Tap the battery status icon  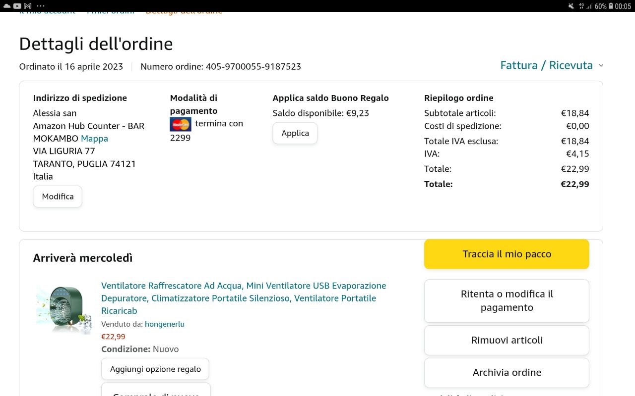611,6
